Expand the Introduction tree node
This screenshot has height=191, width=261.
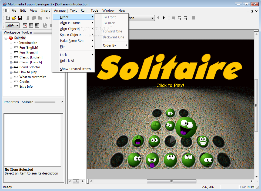[x=11, y=43]
